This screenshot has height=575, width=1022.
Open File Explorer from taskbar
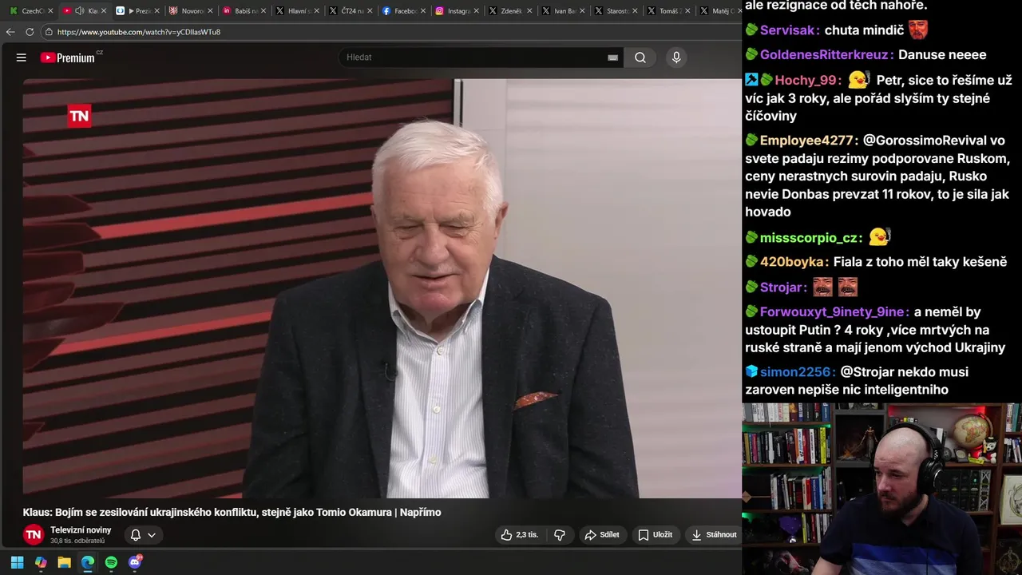coord(64,562)
